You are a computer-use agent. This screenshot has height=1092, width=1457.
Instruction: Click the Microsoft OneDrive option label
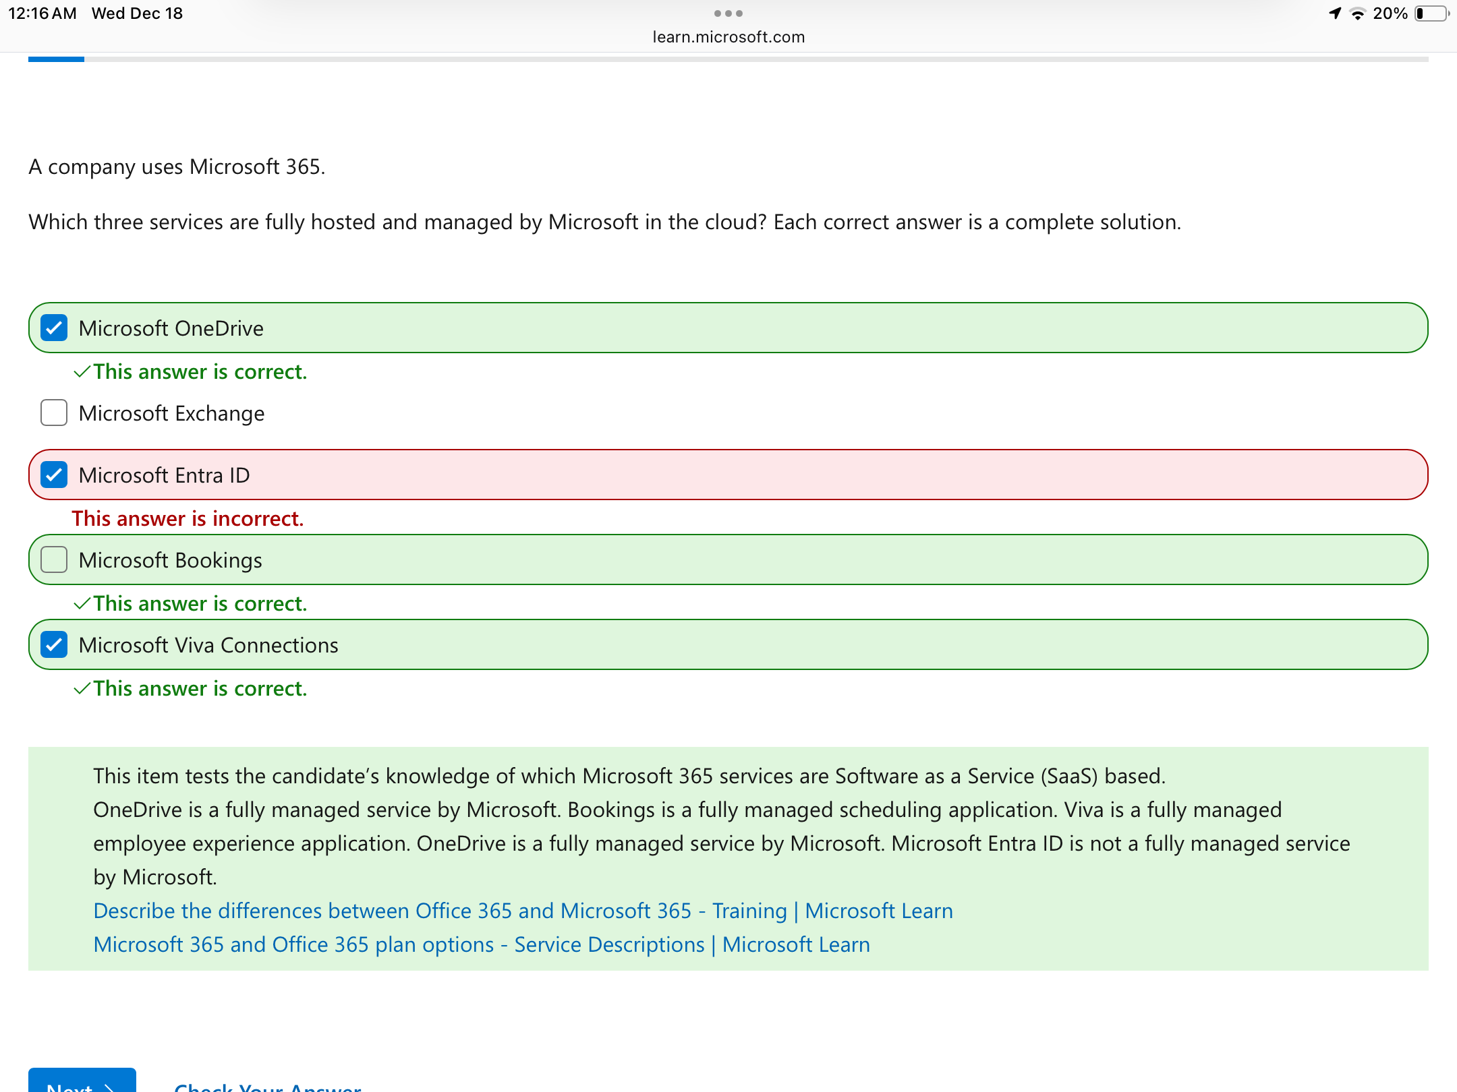point(171,328)
